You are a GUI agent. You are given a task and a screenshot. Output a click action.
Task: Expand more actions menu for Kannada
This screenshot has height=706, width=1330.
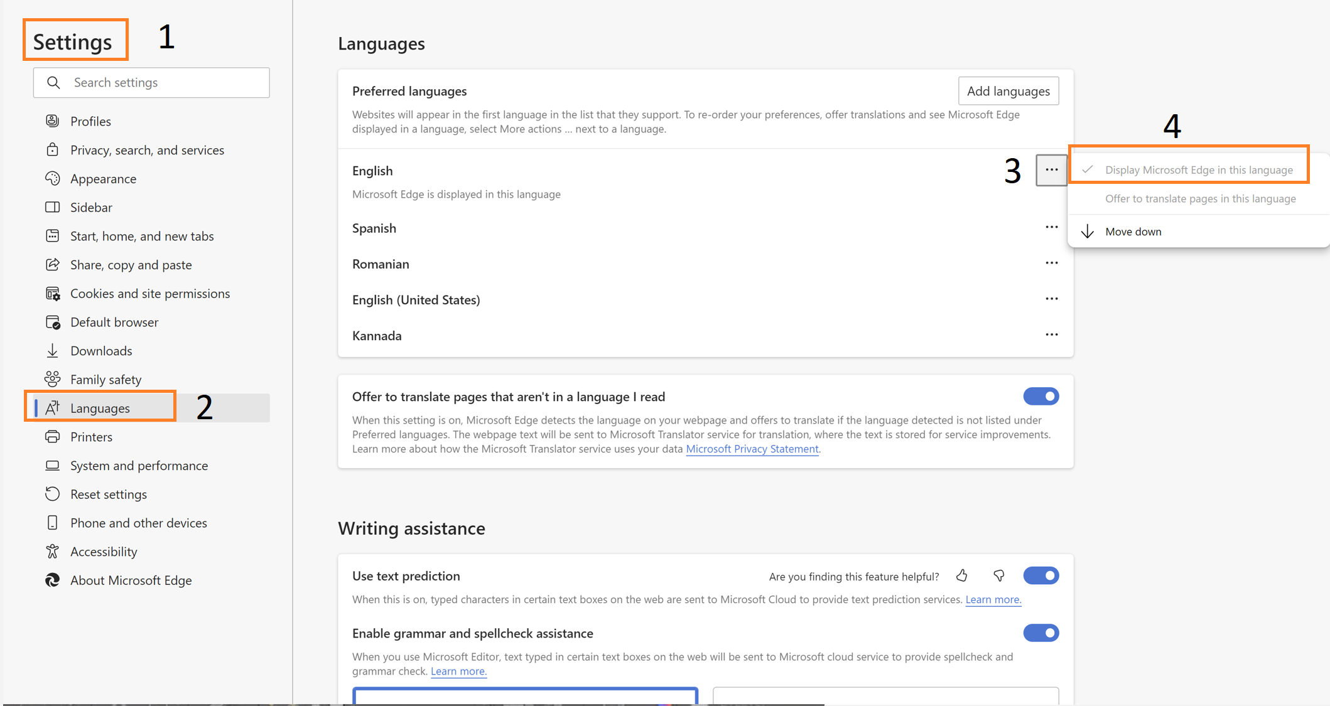click(1051, 335)
